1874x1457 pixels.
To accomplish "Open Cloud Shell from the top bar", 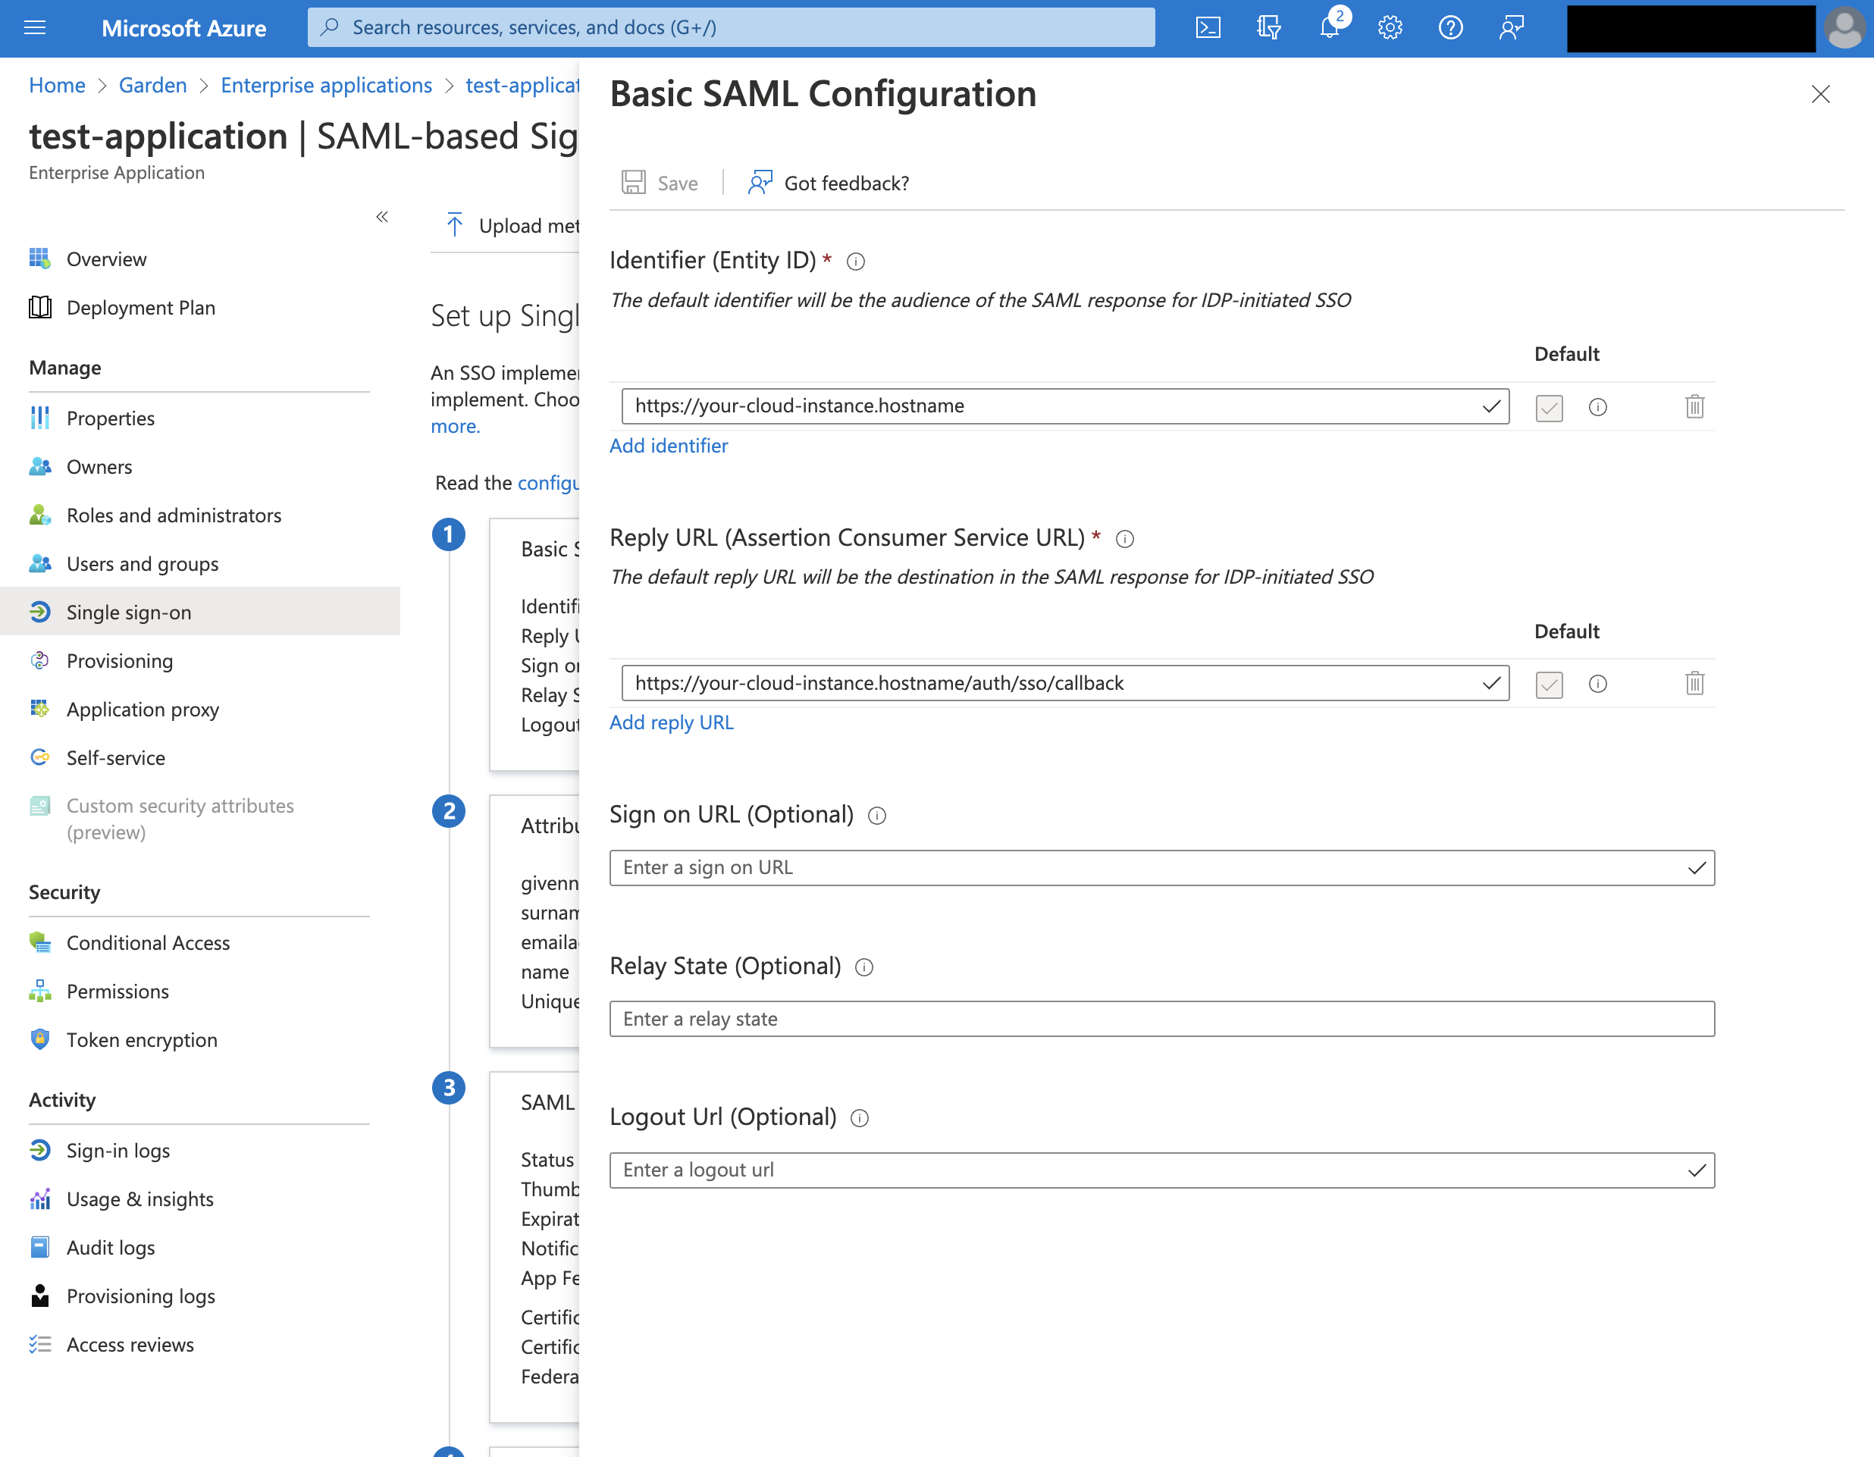I will click(x=1208, y=27).
